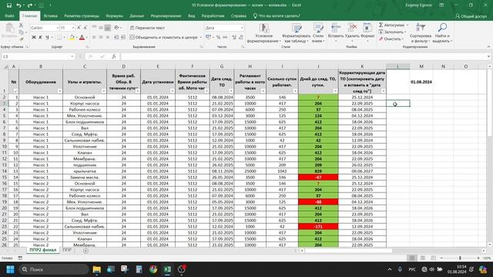Click the Increase Decimal icon
This screenshot has width=493, height=277.
(234, 38)
